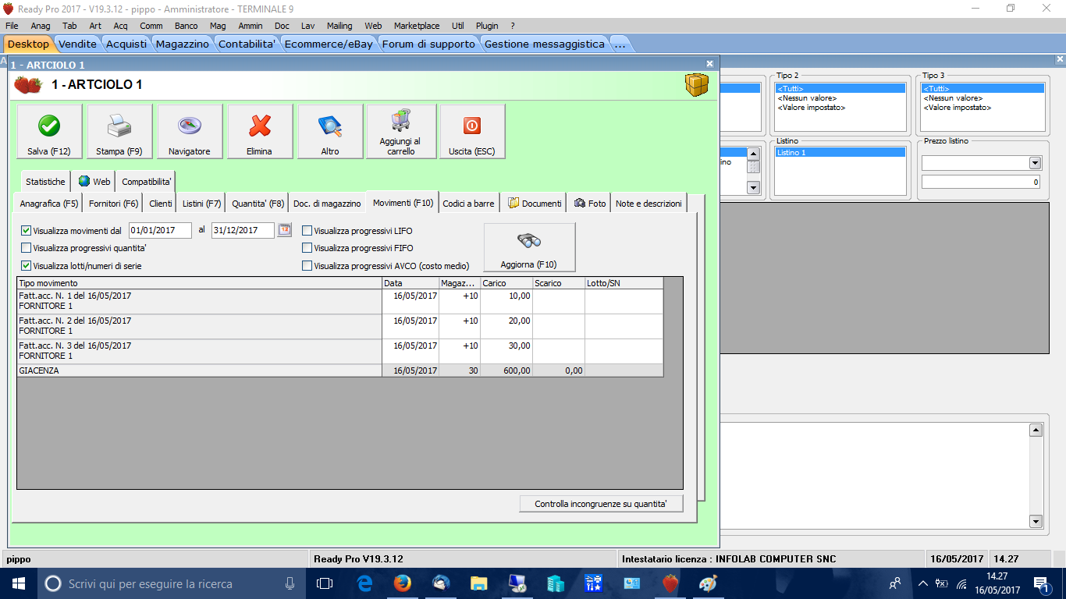Viewport: 1066px width, 599px height.
Task: Enable Visualizza progressivi quantita'
Action: pyautogui.click(x=26, y=248)
